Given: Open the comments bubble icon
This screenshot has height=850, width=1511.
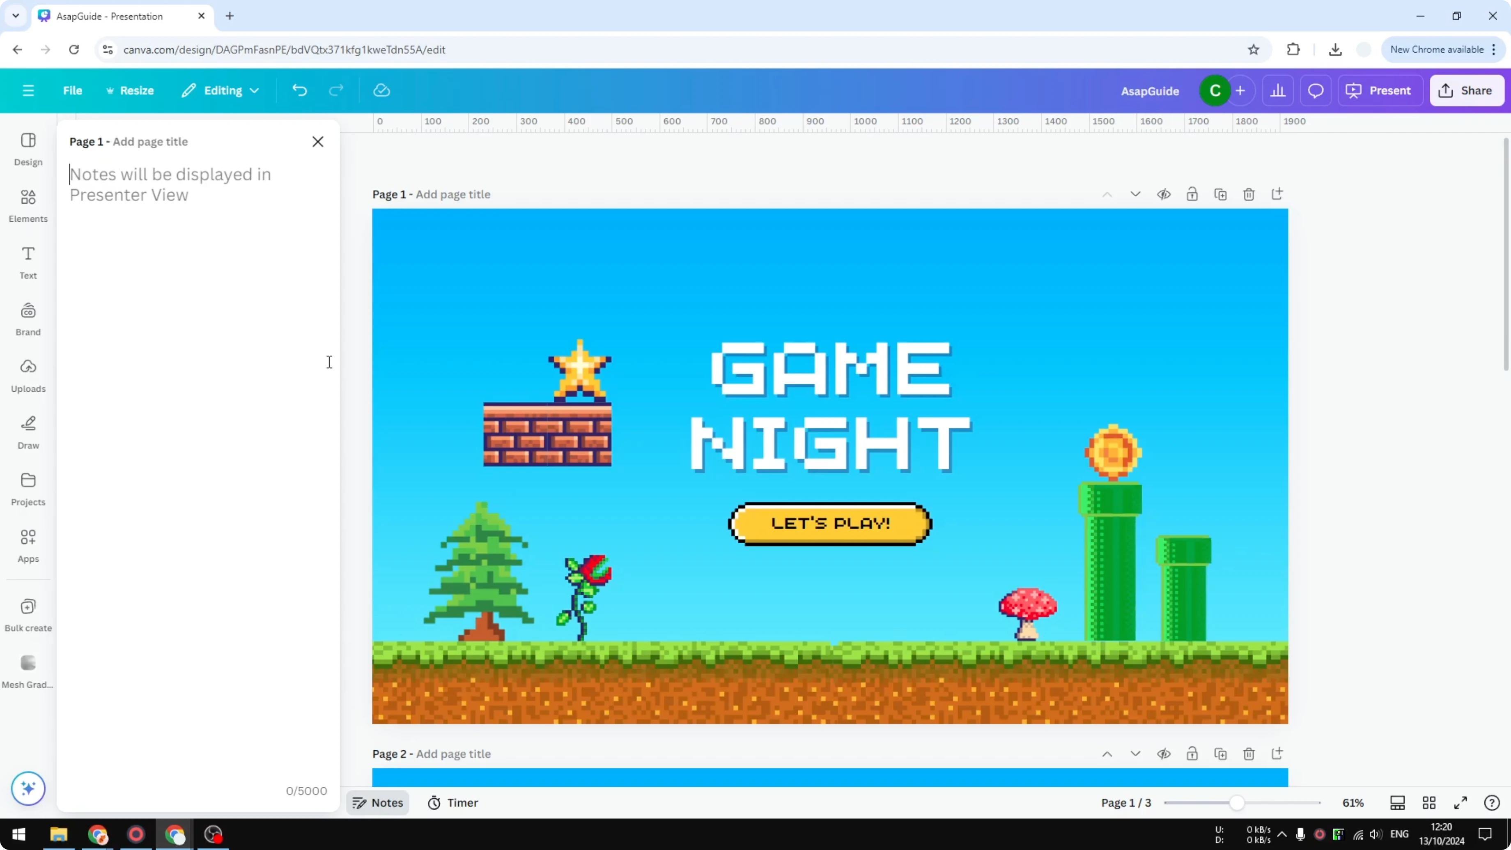Looking at the screenshot, I should (x=1316, y=90).
